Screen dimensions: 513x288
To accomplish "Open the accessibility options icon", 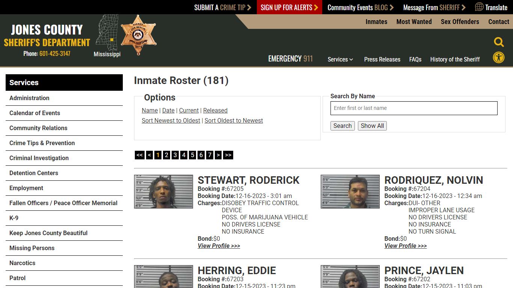I will click(499, 58).
